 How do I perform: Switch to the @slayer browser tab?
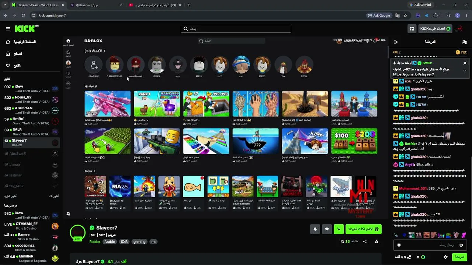point(97,5)
